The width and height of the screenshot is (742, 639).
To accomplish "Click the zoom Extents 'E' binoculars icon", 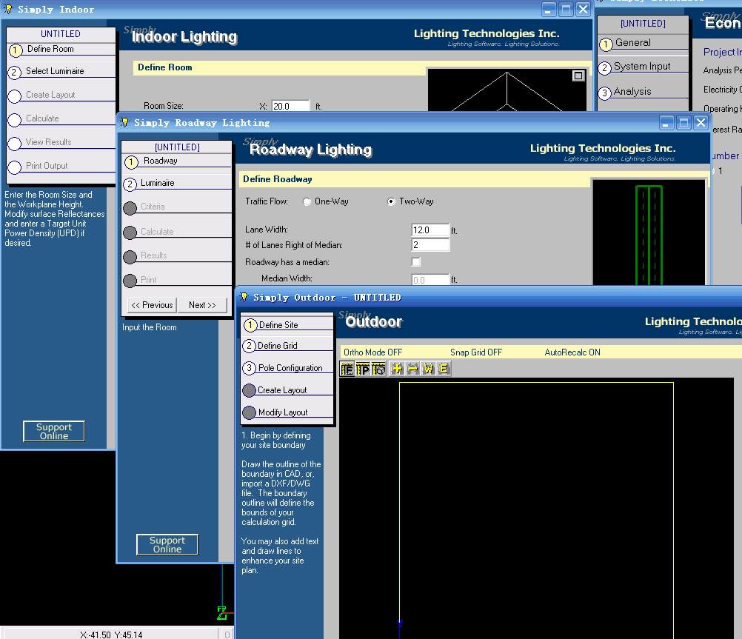I will (444, 369).
